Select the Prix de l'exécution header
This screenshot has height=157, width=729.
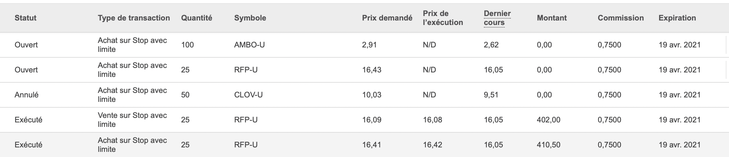(442, 18)
